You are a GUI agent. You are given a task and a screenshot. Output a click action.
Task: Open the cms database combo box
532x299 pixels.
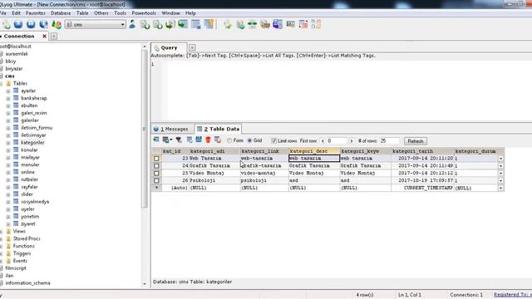(x=96, y=24)
